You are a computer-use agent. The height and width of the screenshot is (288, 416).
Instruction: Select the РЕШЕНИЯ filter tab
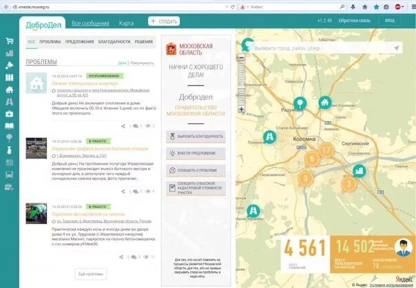pyautogui.click(x=144, y=41)
